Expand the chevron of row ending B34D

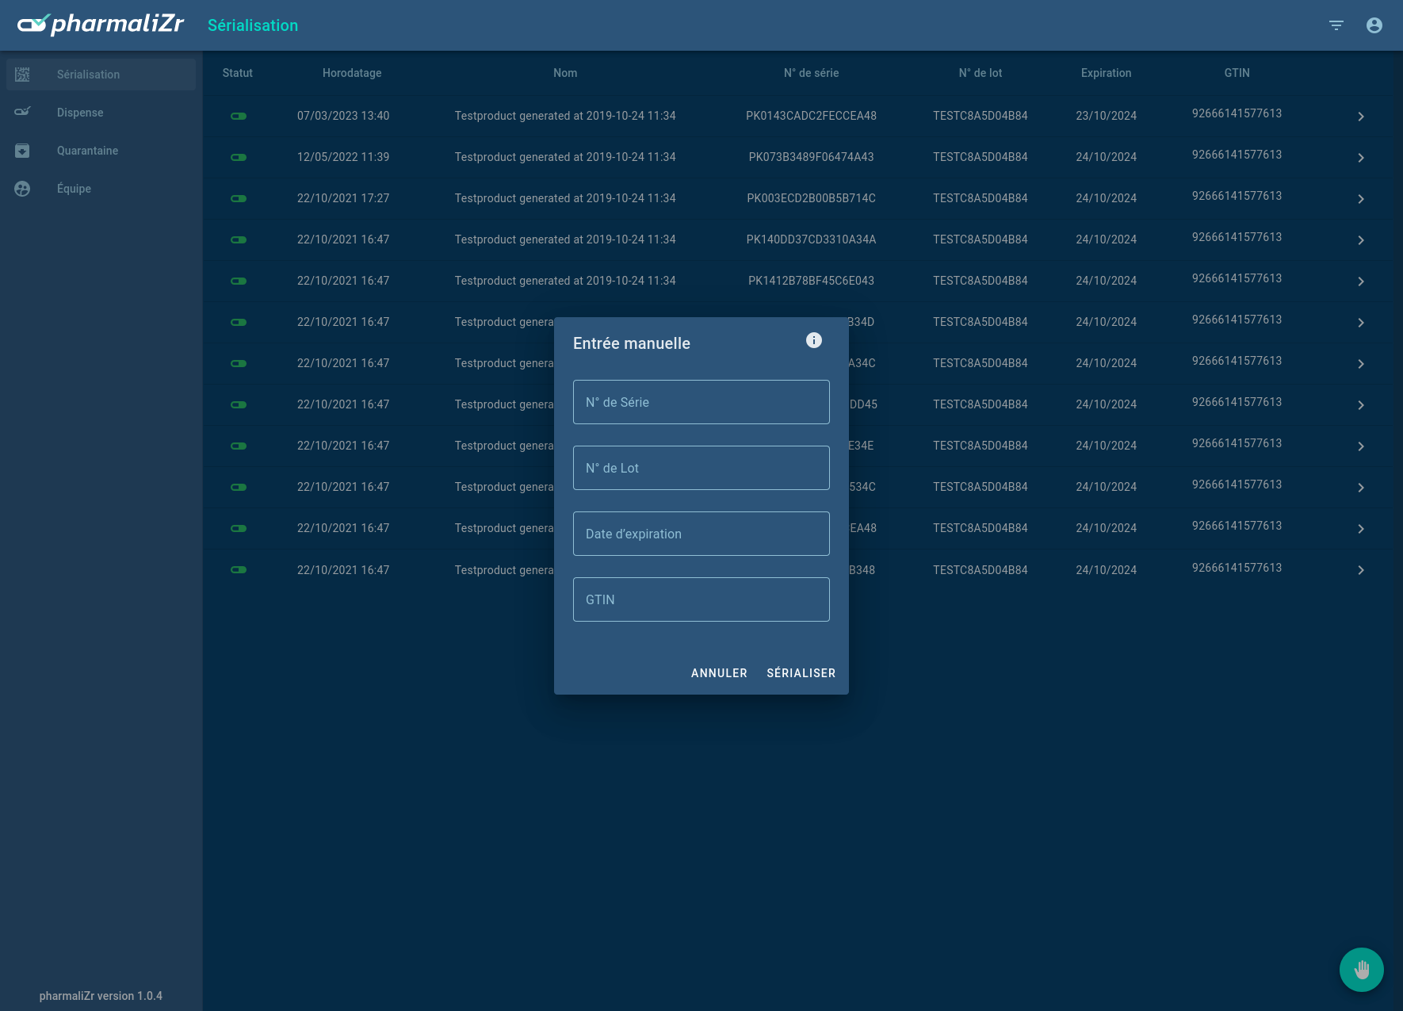click(x=1361, y=323)
